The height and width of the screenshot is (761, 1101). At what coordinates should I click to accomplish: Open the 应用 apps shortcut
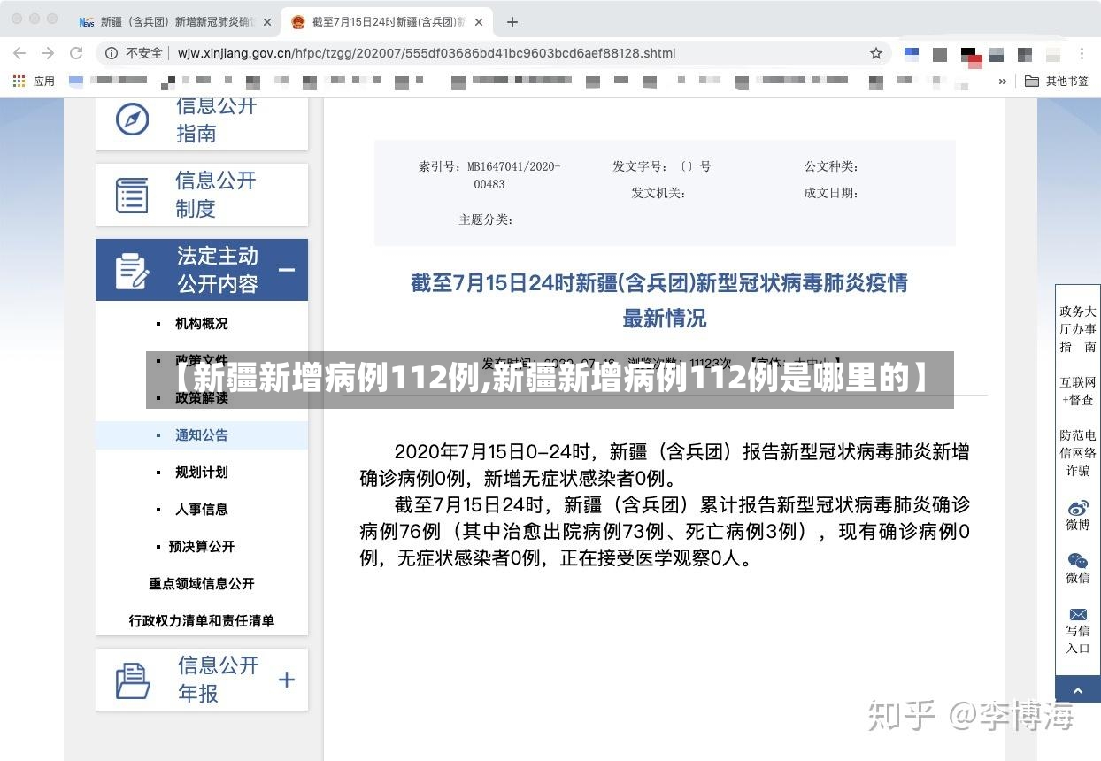(34, 81)
